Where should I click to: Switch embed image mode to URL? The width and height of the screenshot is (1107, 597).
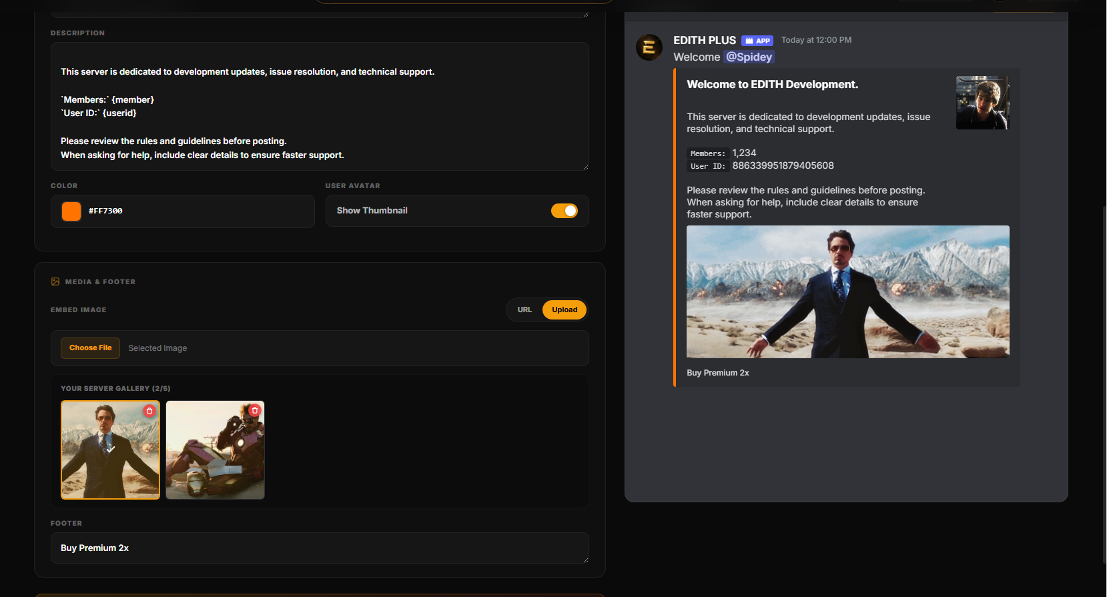pyautogui.click(x=524, y=310)
